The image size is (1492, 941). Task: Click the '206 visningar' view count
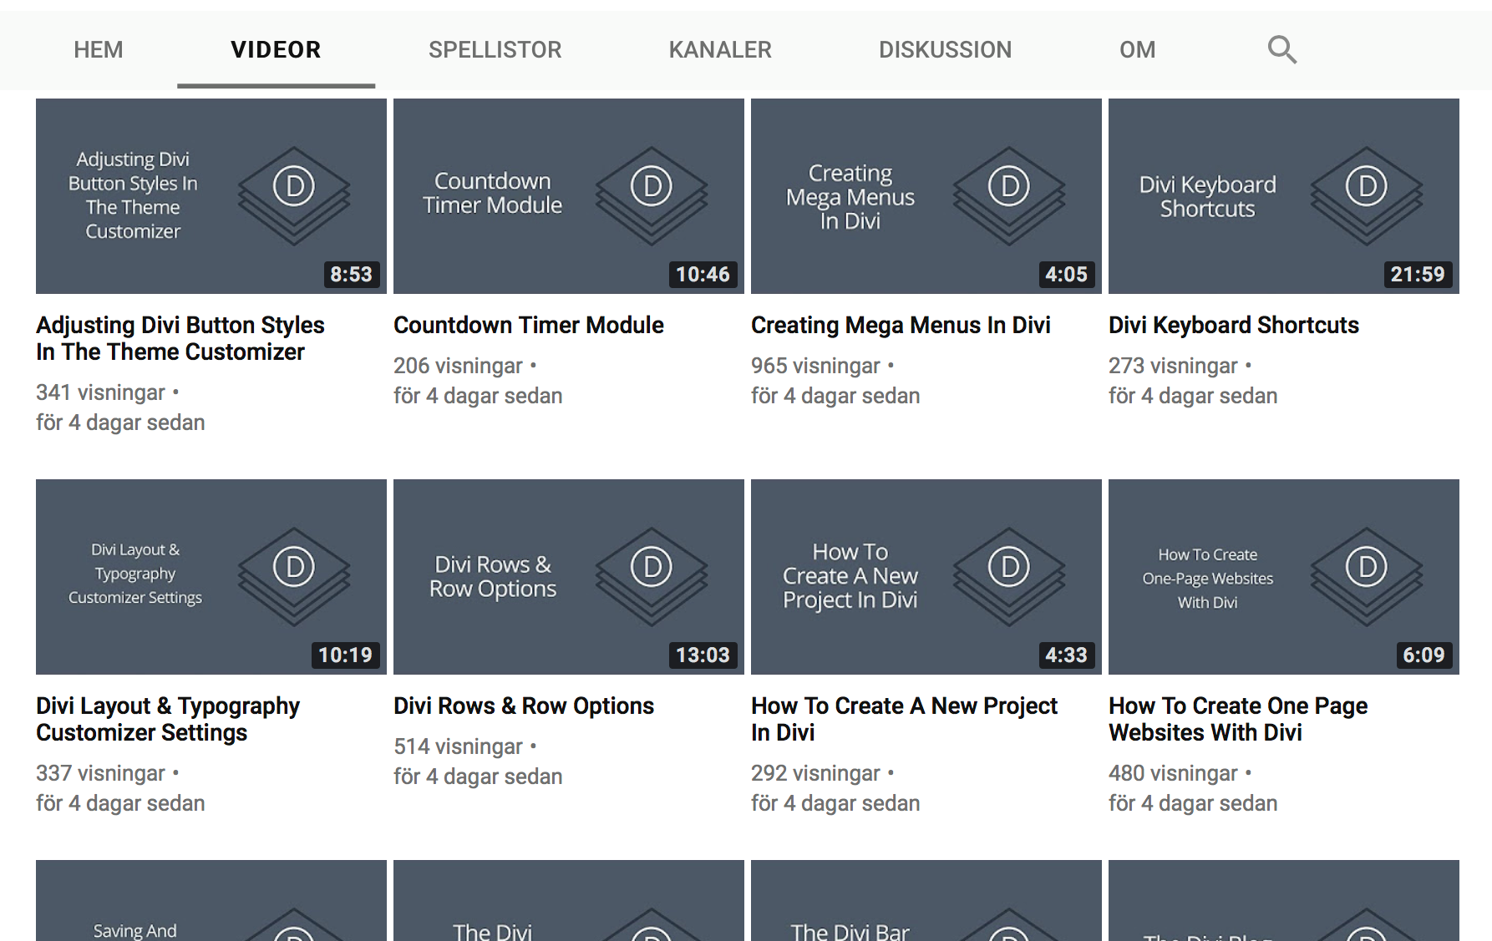pyautogui.click(x=458, y=366)
